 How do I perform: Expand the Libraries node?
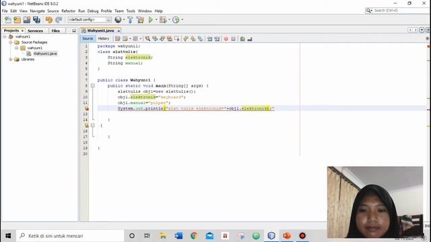click(x=11, y=59)
